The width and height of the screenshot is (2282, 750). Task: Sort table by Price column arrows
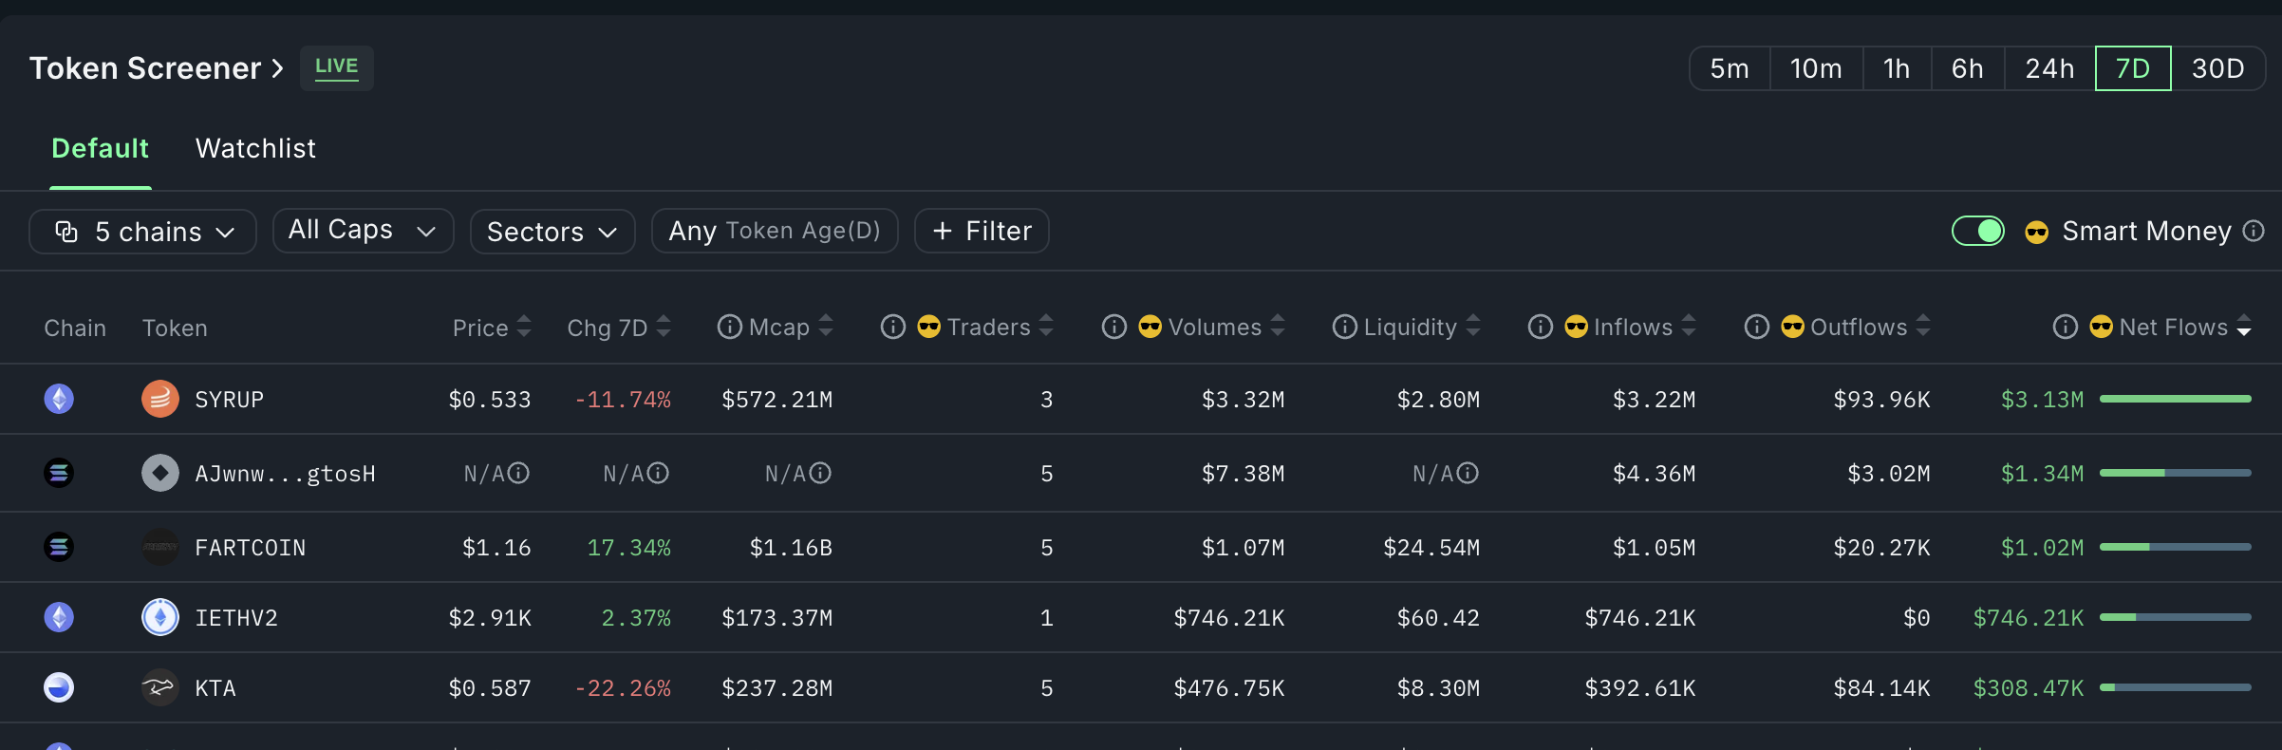524,327
